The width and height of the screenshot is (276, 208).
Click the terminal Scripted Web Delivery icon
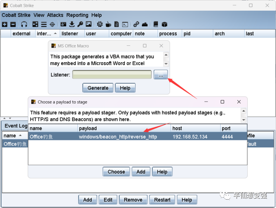point(125,24)
